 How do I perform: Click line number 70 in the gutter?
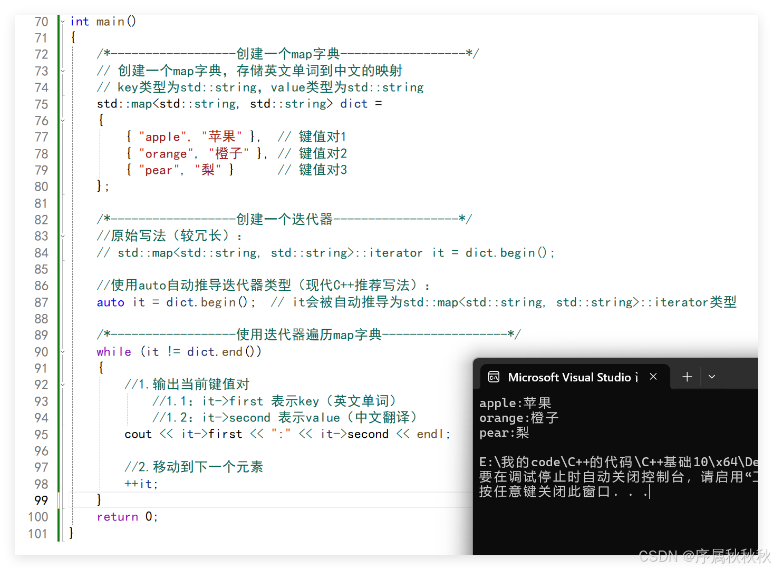tap(41, 22)
